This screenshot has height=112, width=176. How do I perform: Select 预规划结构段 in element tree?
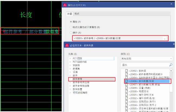[x=80, y=93]
